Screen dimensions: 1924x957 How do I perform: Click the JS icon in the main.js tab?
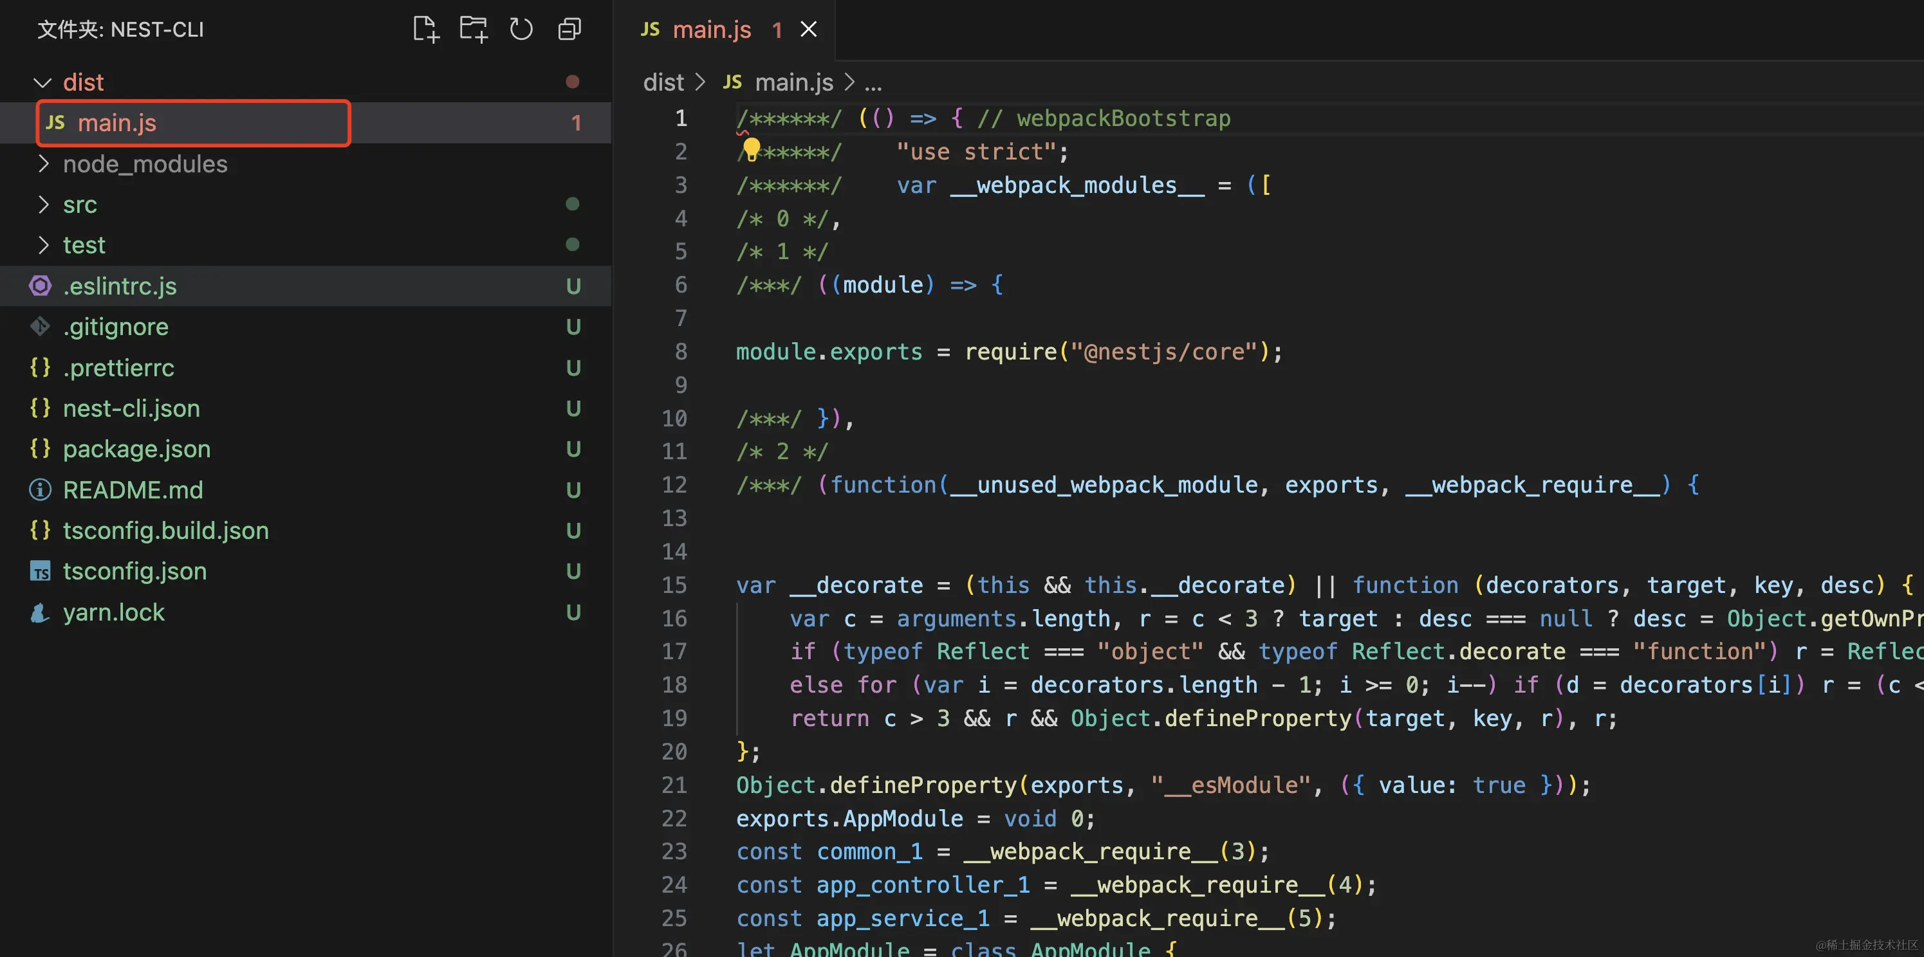(650, 29)
